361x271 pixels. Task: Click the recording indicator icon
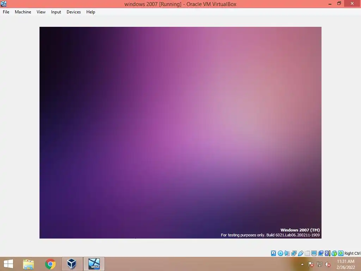point(320,253)
